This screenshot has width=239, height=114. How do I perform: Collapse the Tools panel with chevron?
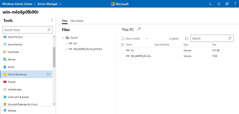tap(52, 20)
